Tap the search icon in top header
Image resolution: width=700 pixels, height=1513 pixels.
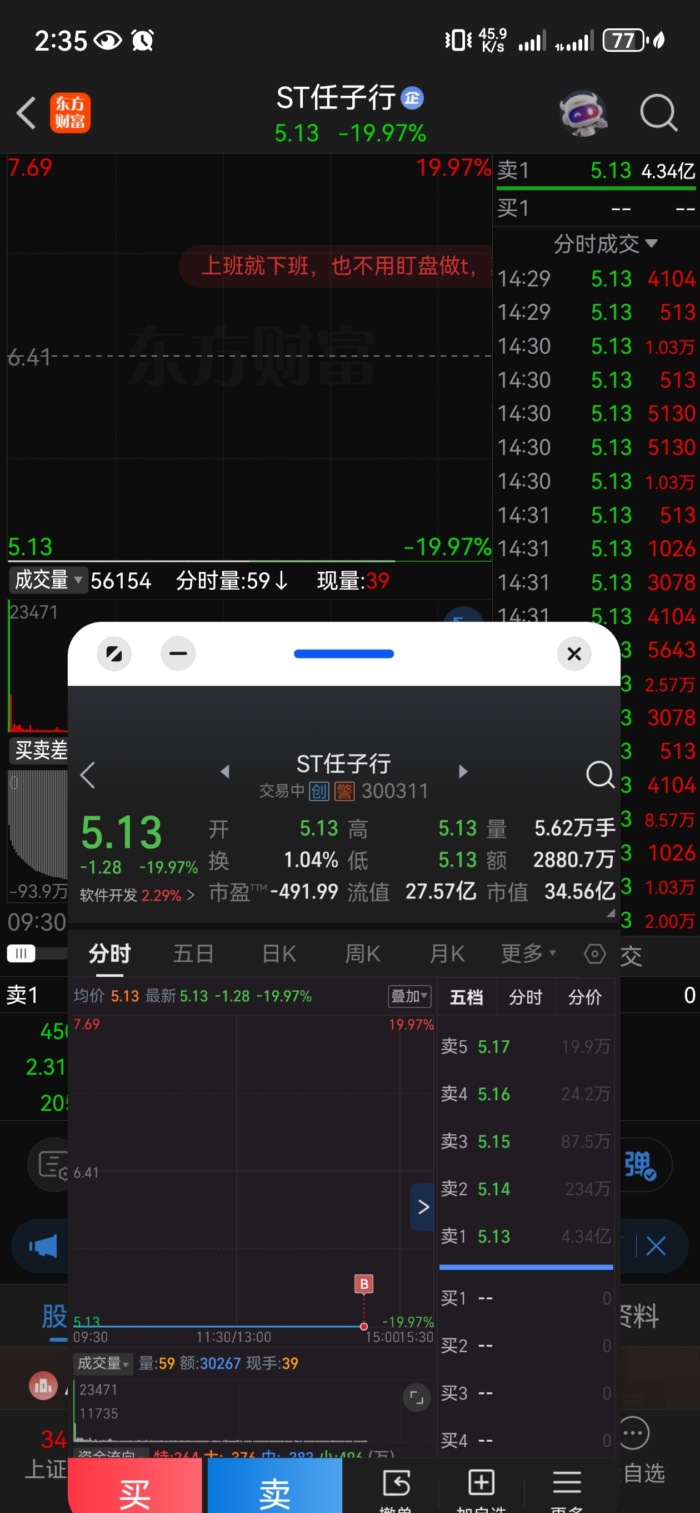pos(658,112)
